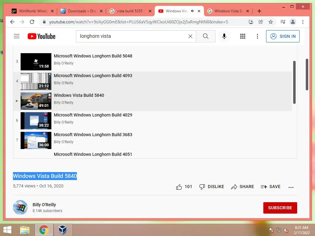This screenshot has height=236, width=315.
Task: Go to the YouTube home logo
Action: click(42, 36)
